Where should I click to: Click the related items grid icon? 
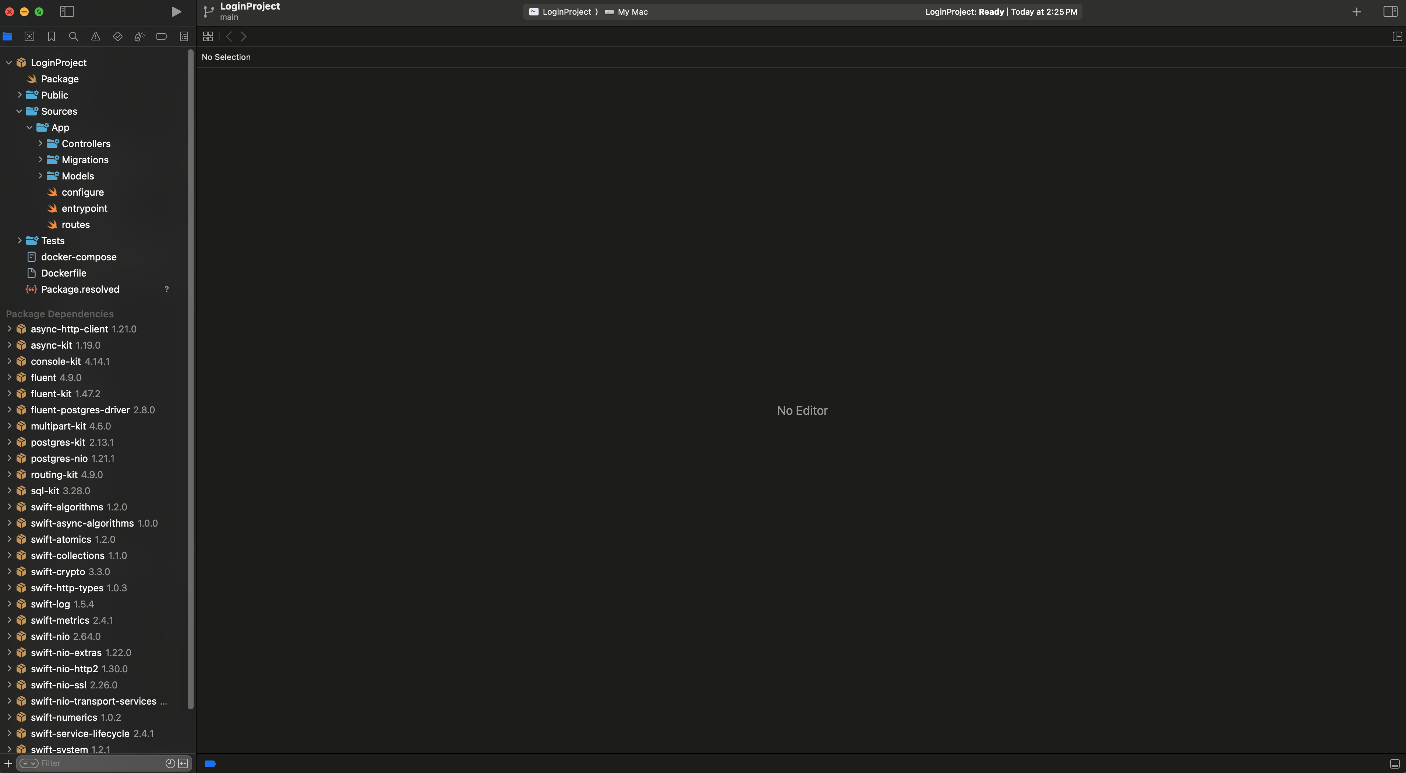[x=208, y=36]
